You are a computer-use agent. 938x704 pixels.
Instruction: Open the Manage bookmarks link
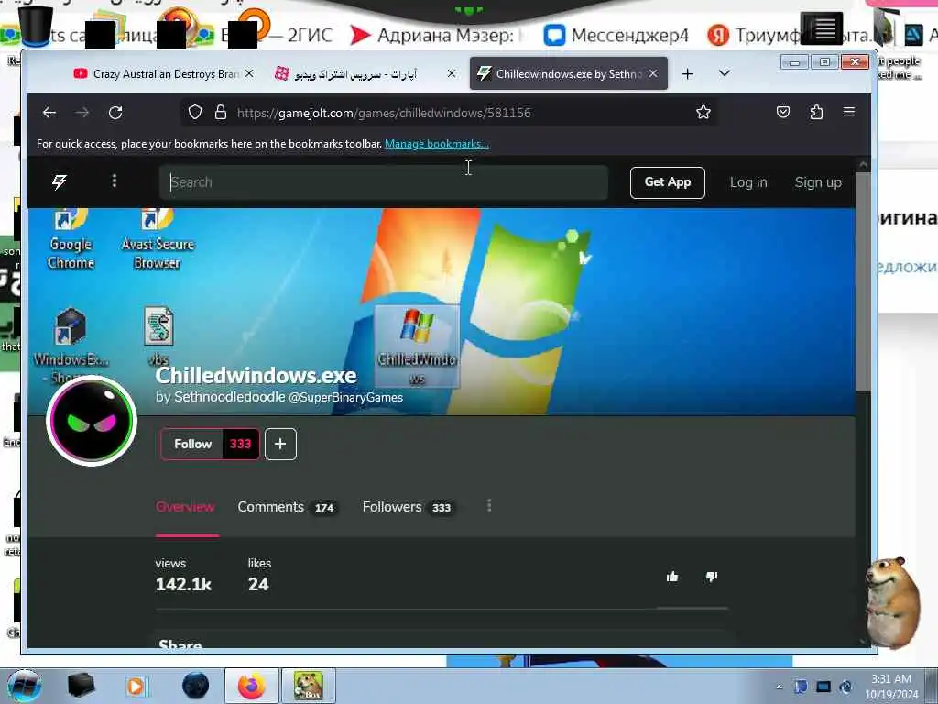click(437, 144)
